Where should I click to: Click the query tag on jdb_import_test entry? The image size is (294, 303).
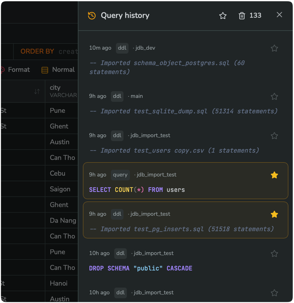120,175
